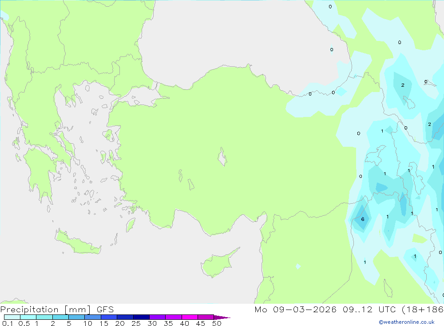444x326 pixels.
Task: Pick the 40–45 mm magenta legend swatch
Action: click(190, 317)
